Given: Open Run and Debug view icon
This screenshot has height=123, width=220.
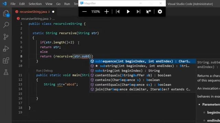Looking at the screenshot, I should pos(6,49).
